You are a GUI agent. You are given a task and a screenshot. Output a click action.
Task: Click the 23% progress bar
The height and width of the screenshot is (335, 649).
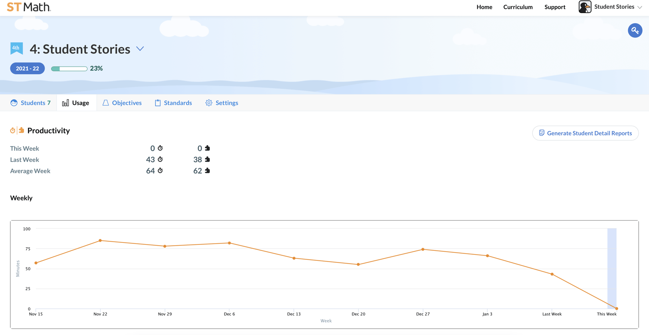(69, 69)
